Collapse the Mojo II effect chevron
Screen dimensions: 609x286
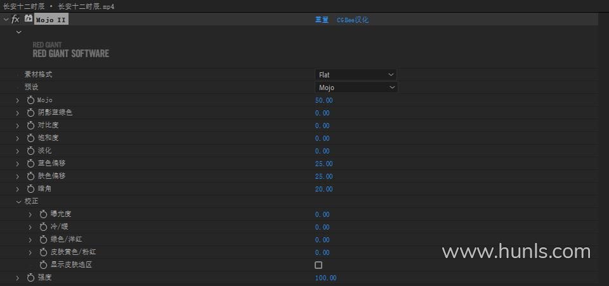click(x=6, y=19)
